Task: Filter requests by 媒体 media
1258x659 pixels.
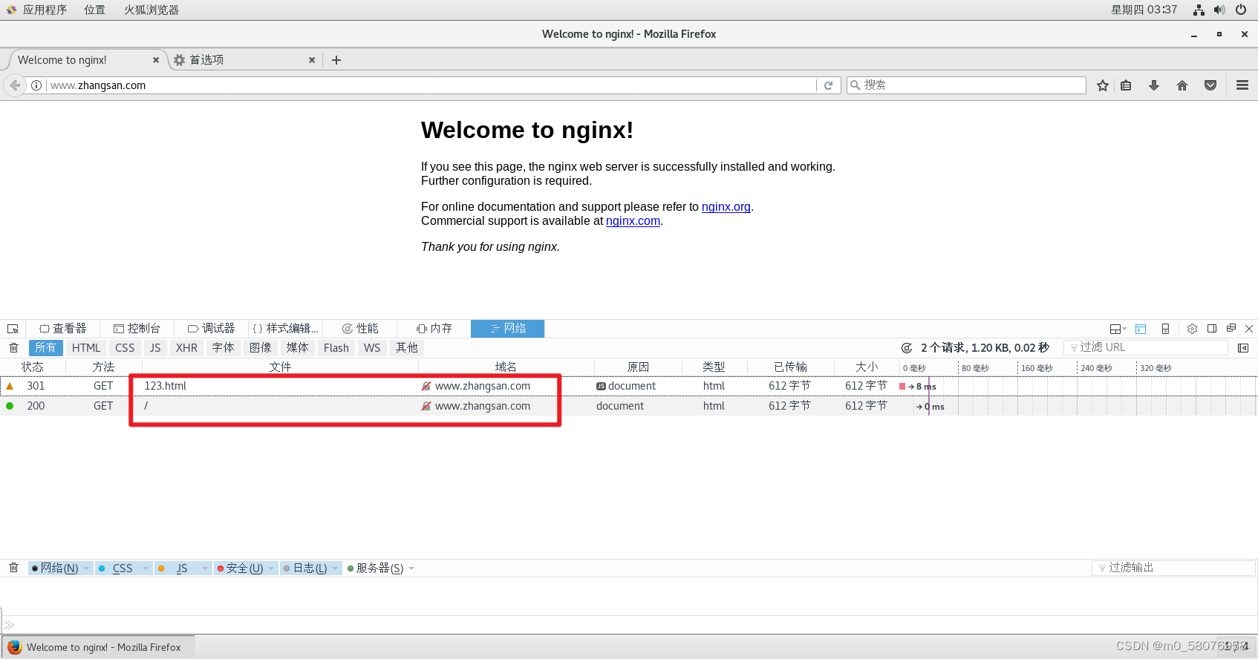Action: (297, 348)
